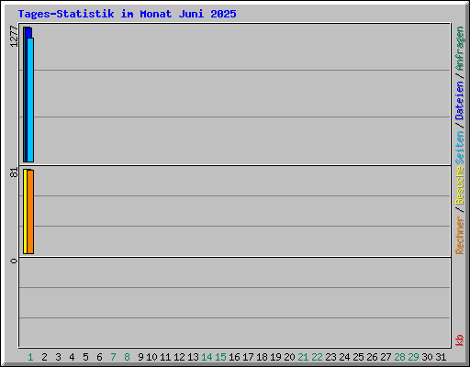This screenshot has height=367, width=470.
Task: Click day 30 on the x-axis
Action: (427, 357)
